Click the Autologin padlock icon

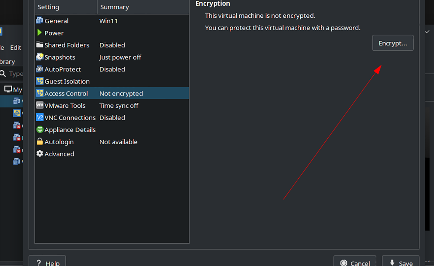pos(39,142)
